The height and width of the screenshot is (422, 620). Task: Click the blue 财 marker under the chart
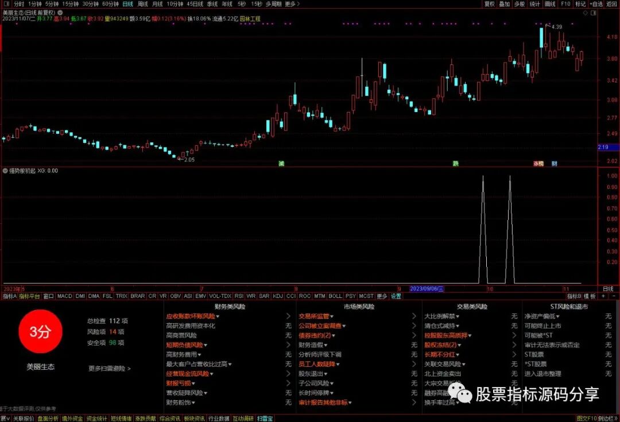click(555, 163)
